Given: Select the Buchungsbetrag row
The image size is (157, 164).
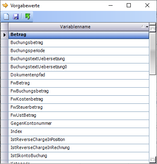Looking at the screenshot, I should coord(79,43).
